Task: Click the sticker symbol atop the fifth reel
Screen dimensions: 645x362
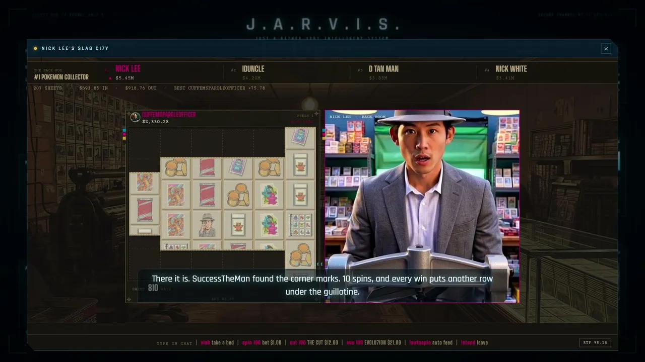Action: pos(300,137)
